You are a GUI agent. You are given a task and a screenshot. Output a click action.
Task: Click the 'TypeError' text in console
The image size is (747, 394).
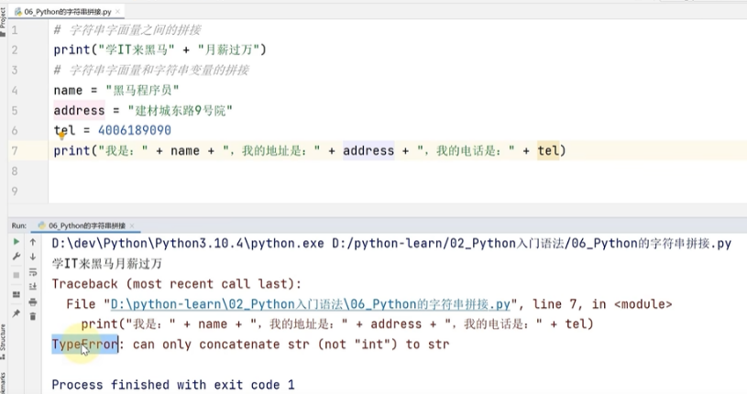(x=84, y=344)
